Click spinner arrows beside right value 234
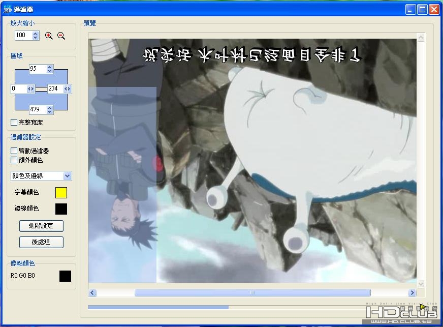Viewport: 443px width, 327px height. 67,89
